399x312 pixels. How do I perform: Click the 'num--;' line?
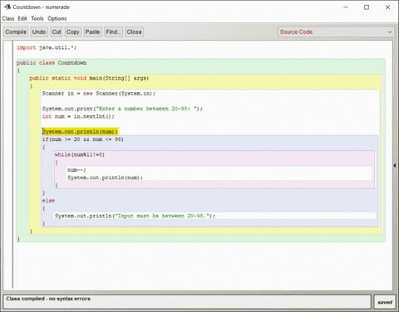[x=76, y=170]
